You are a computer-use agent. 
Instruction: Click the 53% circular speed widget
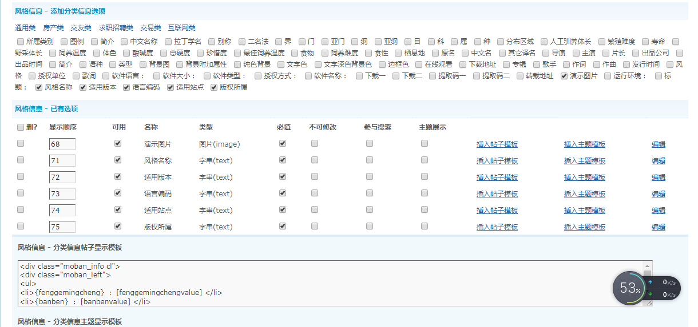coord(630,288)
